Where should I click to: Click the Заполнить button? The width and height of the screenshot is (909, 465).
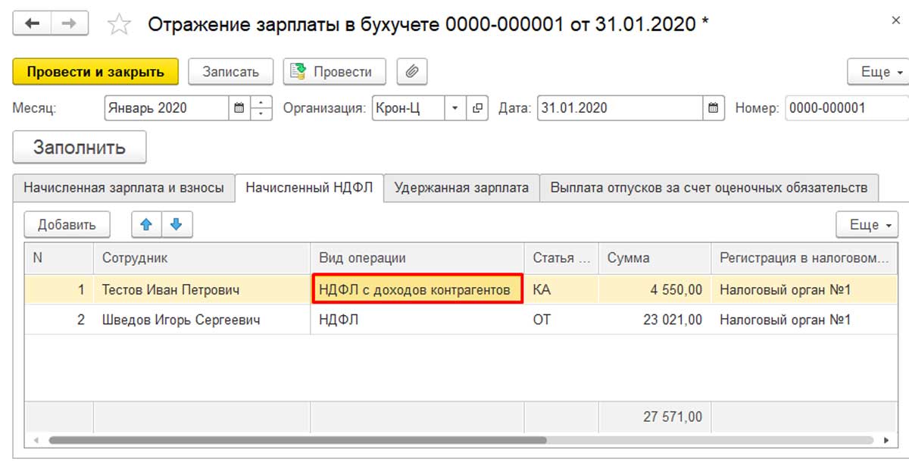[80, 147]
